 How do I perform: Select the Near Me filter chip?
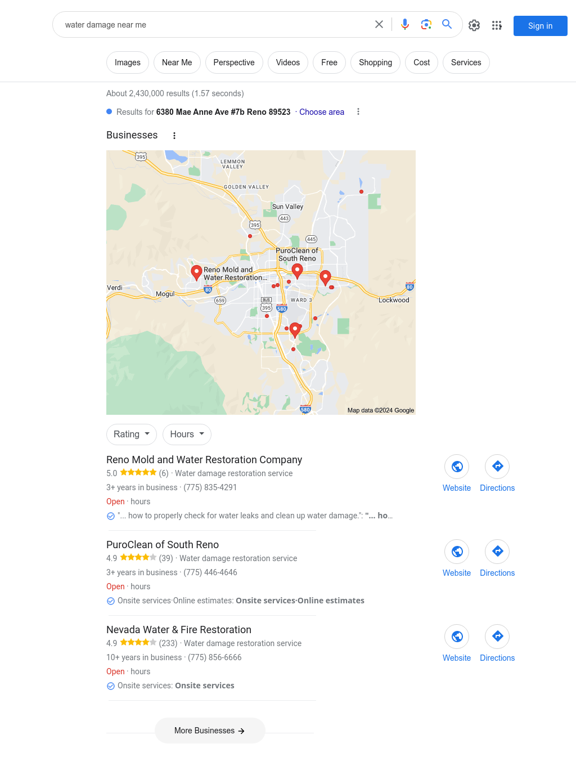click(177, 62)
